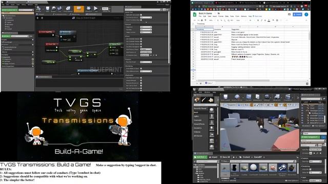The width and height of the screenshot is (328, 184).
Task: Click Sheets horizontal scrollbar
Action: click(234, 80)
